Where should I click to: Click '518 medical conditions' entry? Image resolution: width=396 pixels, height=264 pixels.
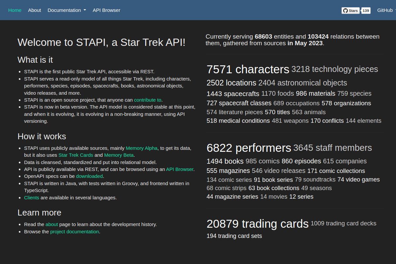pos(238,121)
